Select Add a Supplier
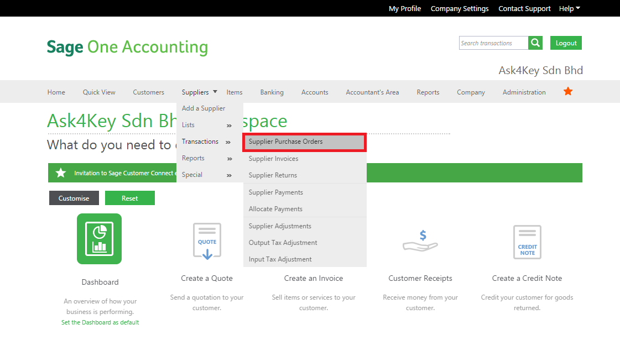Image resolution: width=620 pixels, height=340 pixels. 203,108
